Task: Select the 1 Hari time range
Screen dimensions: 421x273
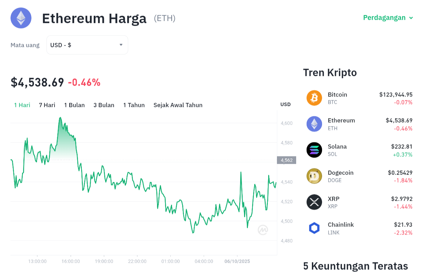Action: (22, 105)
